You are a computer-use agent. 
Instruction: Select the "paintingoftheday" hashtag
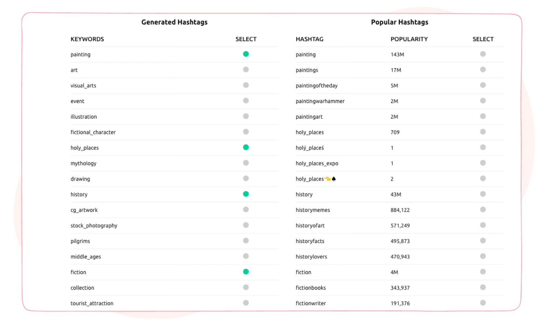click(x=483, y=85)
